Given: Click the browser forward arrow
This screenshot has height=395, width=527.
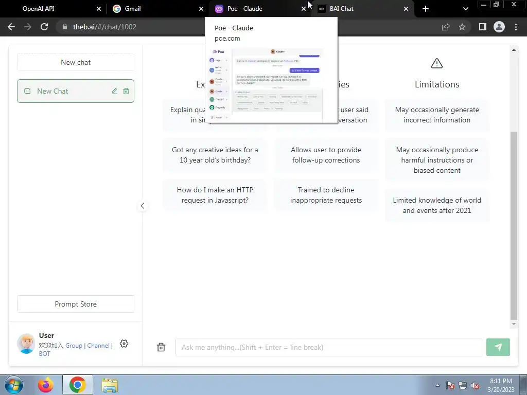Looking at the screenshot, I should point(28,27).
